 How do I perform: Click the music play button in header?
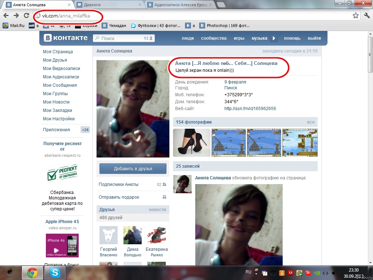pos(274,38)
